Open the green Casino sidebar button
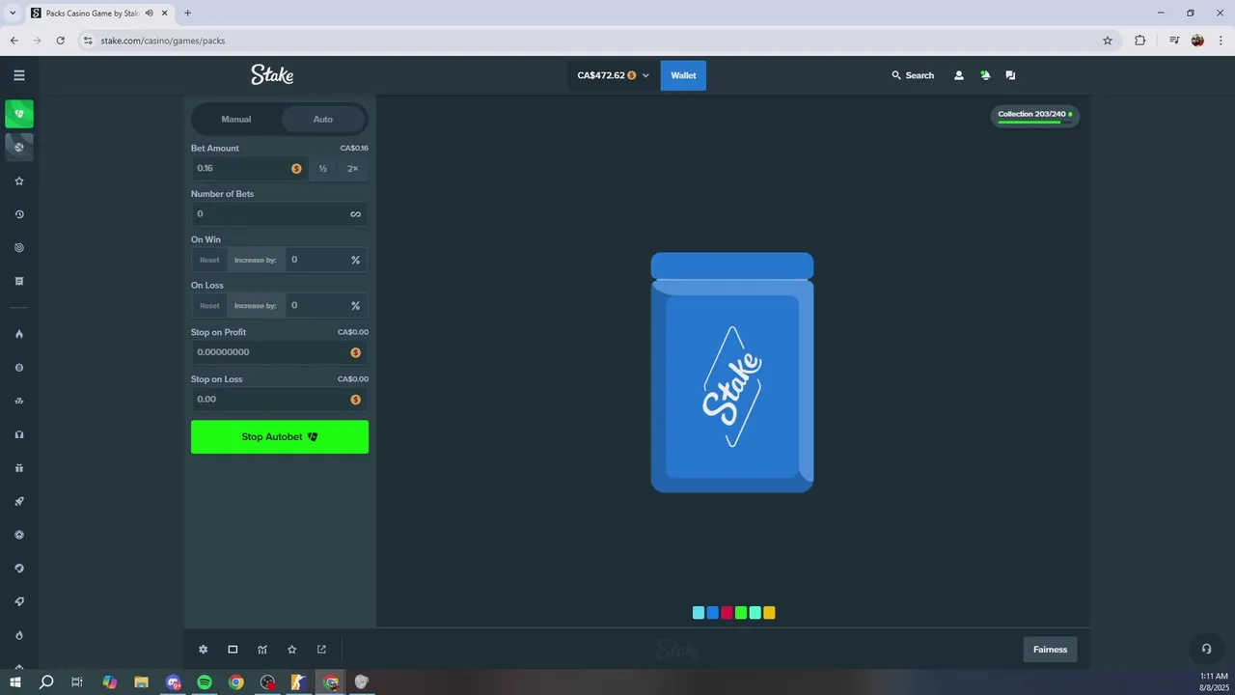This screenshot has height=695, width=1235. click(x=19, y=114)
